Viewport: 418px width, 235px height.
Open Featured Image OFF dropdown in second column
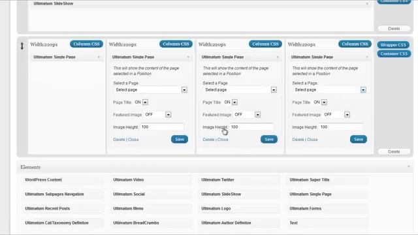[x=157, y=115]
